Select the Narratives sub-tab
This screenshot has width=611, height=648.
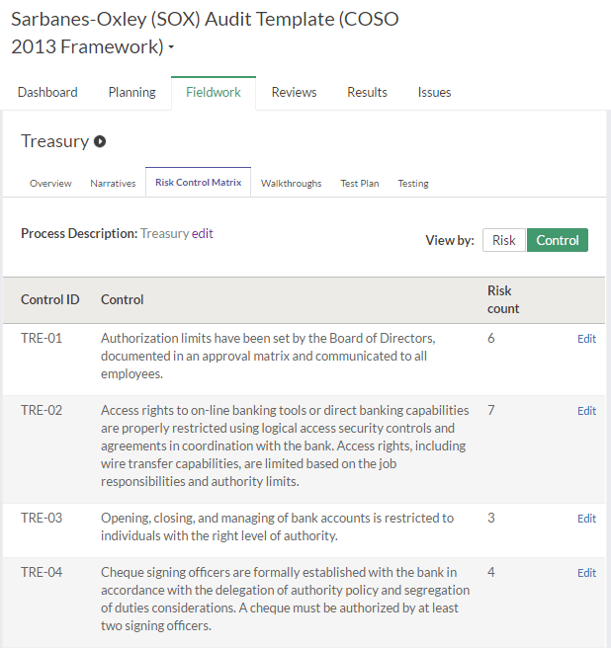pyautogui.click(x=113, y=183)
